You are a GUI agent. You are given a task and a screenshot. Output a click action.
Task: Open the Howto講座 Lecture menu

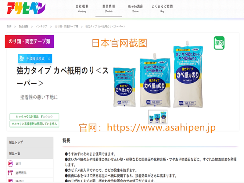point(135,9)
